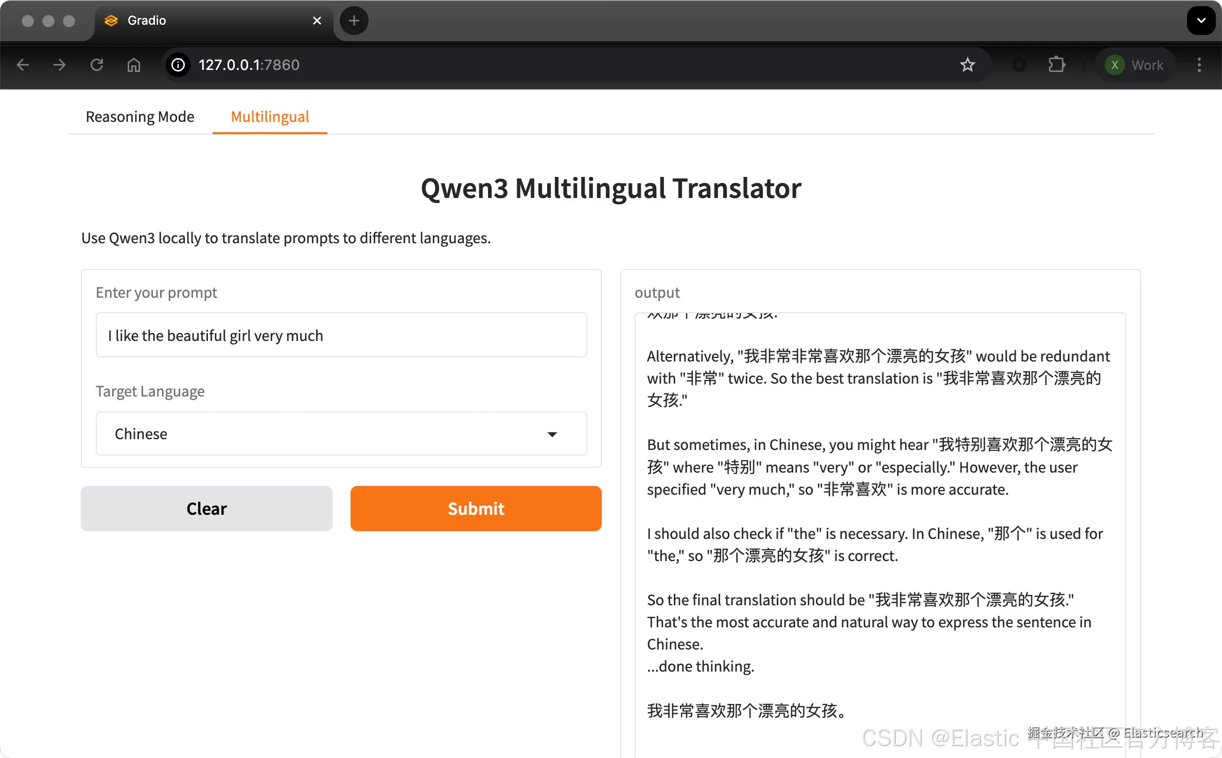The width and height of the screenshot is (1222, 758).
Task: Select the Multilingual tab
Action: click(x=270, y=117)
